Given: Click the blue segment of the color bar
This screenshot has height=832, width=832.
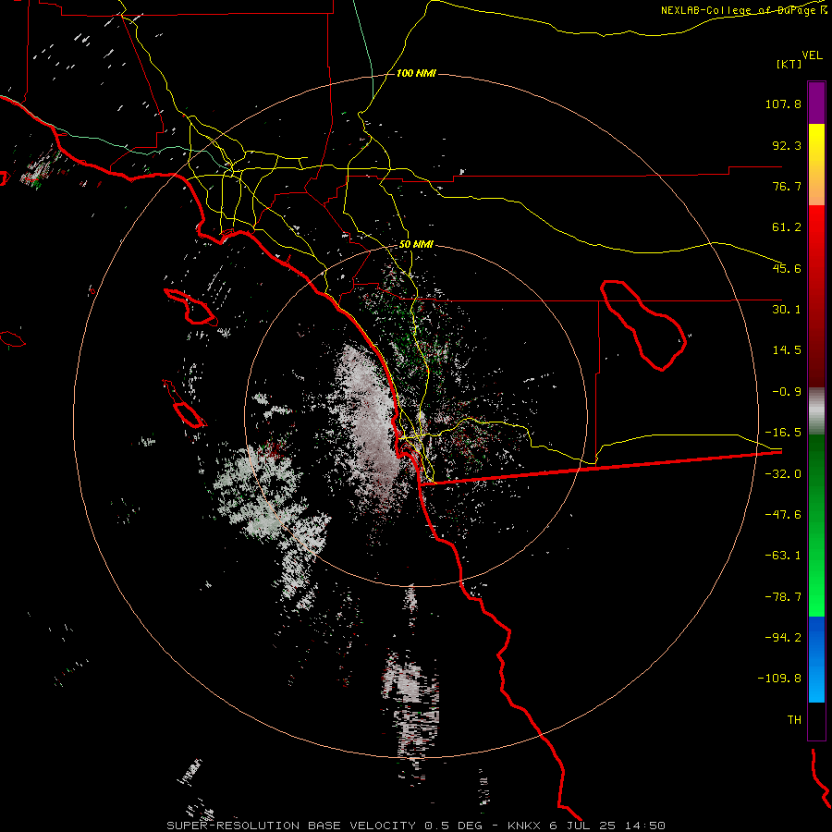Looking at the screenshot, I should click(816, 659).
